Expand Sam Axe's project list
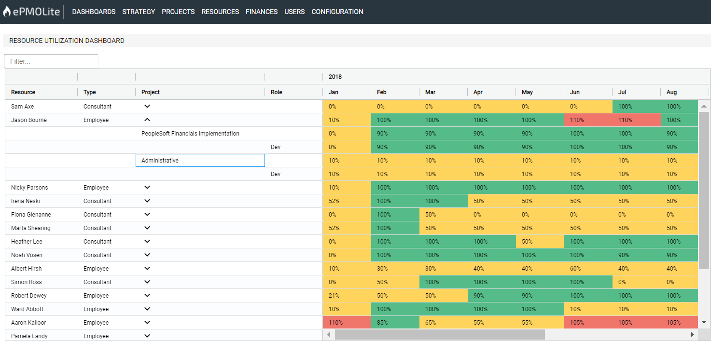The image size is (711, 342). [x=147, y=106]
